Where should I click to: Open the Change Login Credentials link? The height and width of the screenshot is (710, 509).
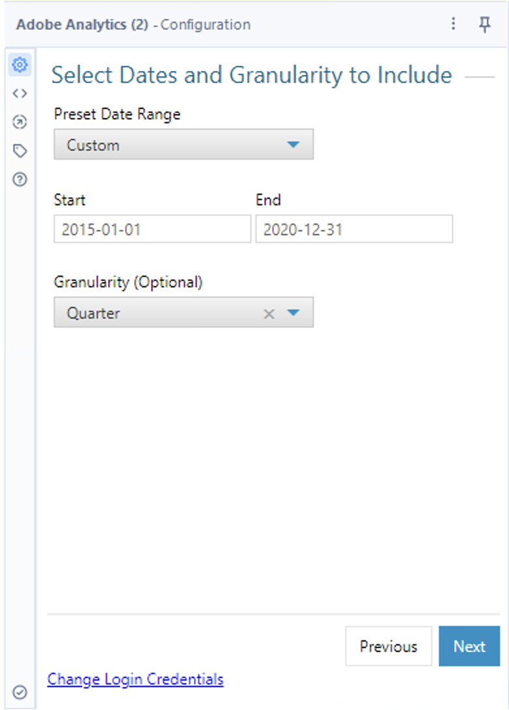click(x=135, y=679)
